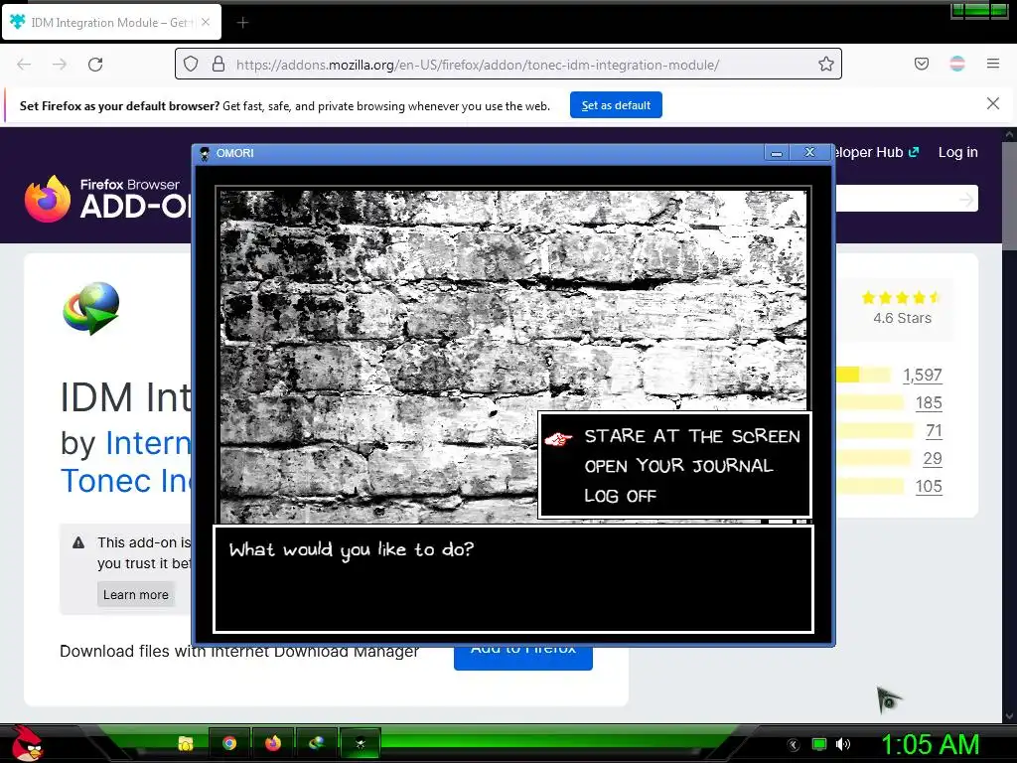This screenshot has width=1017, height=763.
Task: Open the file explorer from taskbar
Action: (186, 743)
